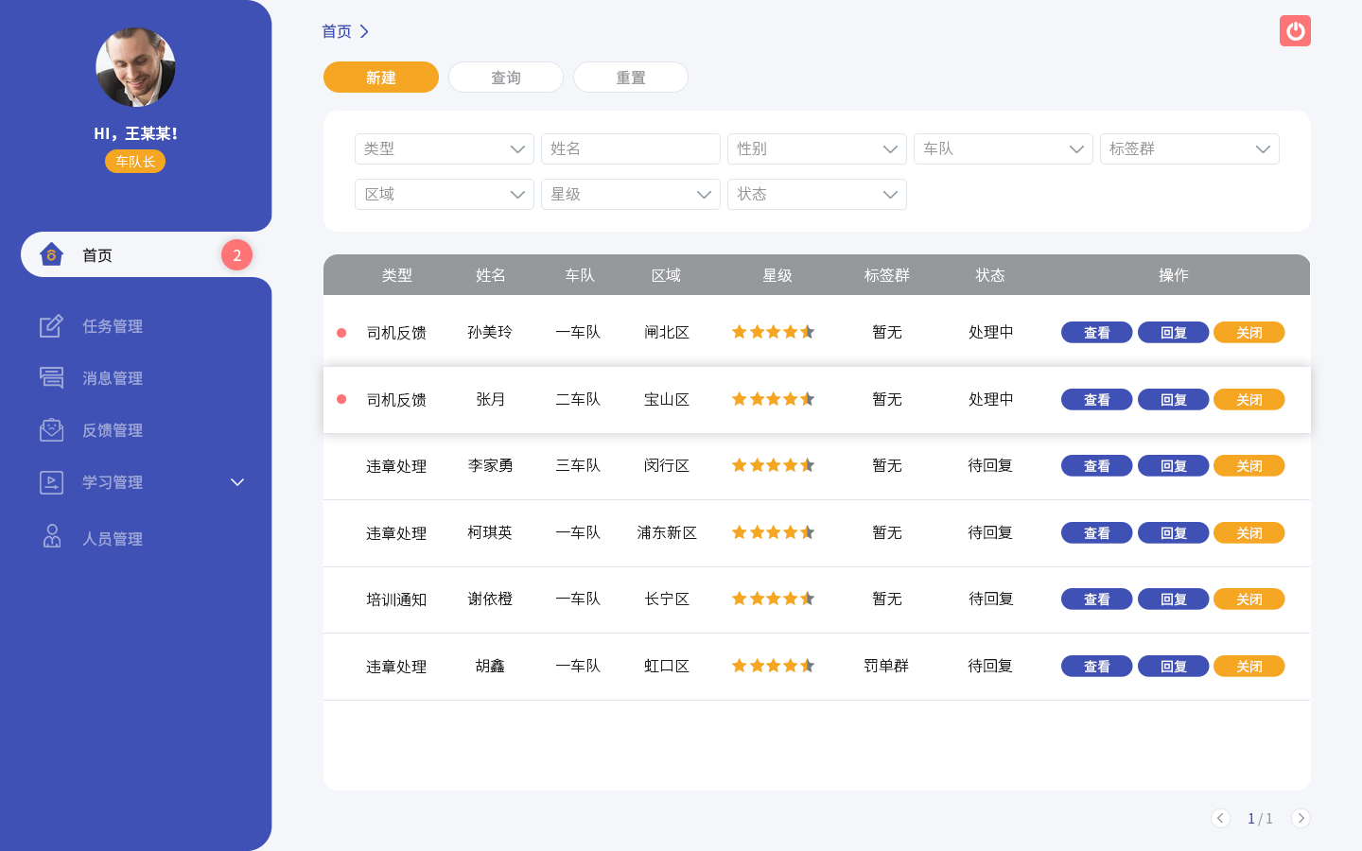The height and width of the screenshot is (851, 1362).
Task: Click 查看 for 李家勇 row
Action: [1097, 466]
